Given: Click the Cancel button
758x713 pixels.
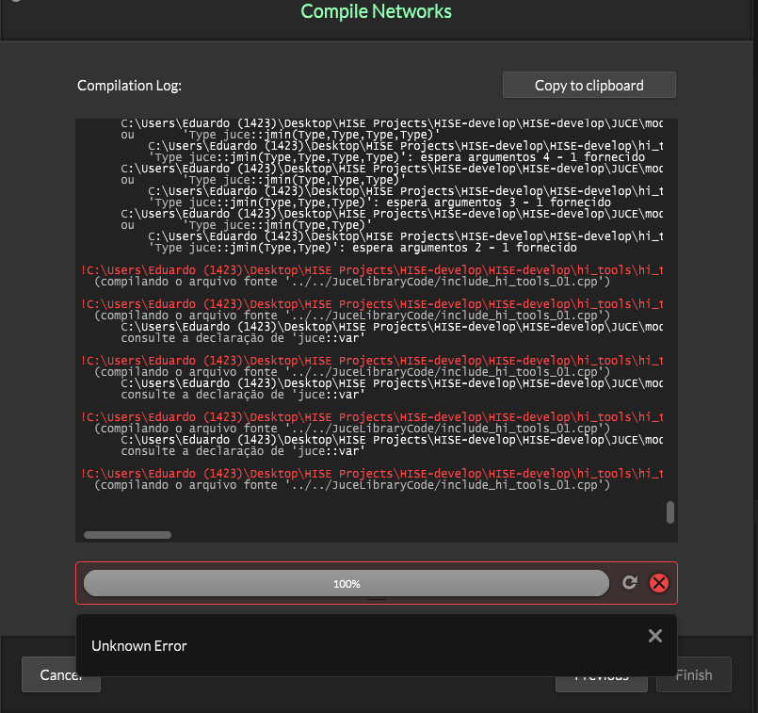Looking at the screenshot, I should [x=61, y=674].
